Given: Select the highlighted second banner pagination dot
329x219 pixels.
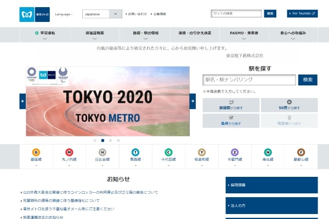Looking at the screenshot, I should pos(103,140).
